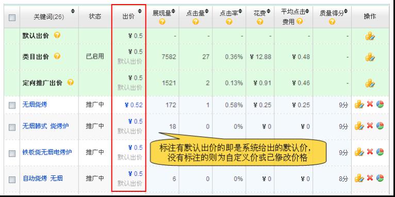Delete the 铁板烧无烟电烤炉 keyword

coord(370,152)
